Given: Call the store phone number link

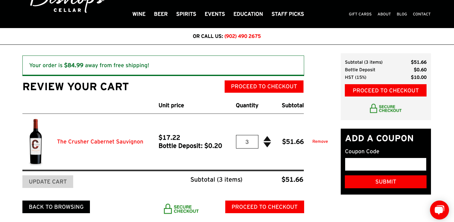Looking at the screenshot, I should click(242, 36).
